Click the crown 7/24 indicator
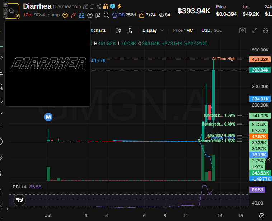The image size is (272, 221). (147, 15)
